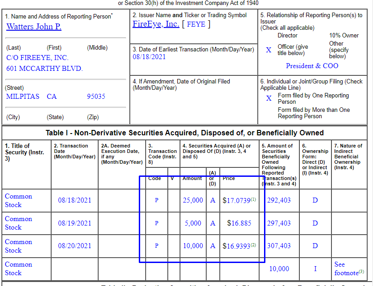This screenshot has width=373, height=286.
Task: Click the transaction date 08/19/2021
Action: tap(75, 223)
